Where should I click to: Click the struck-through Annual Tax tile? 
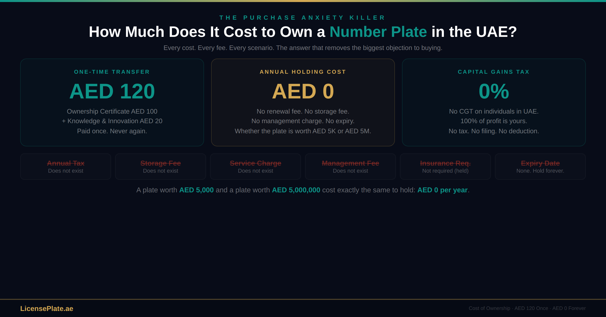point(66,167)
